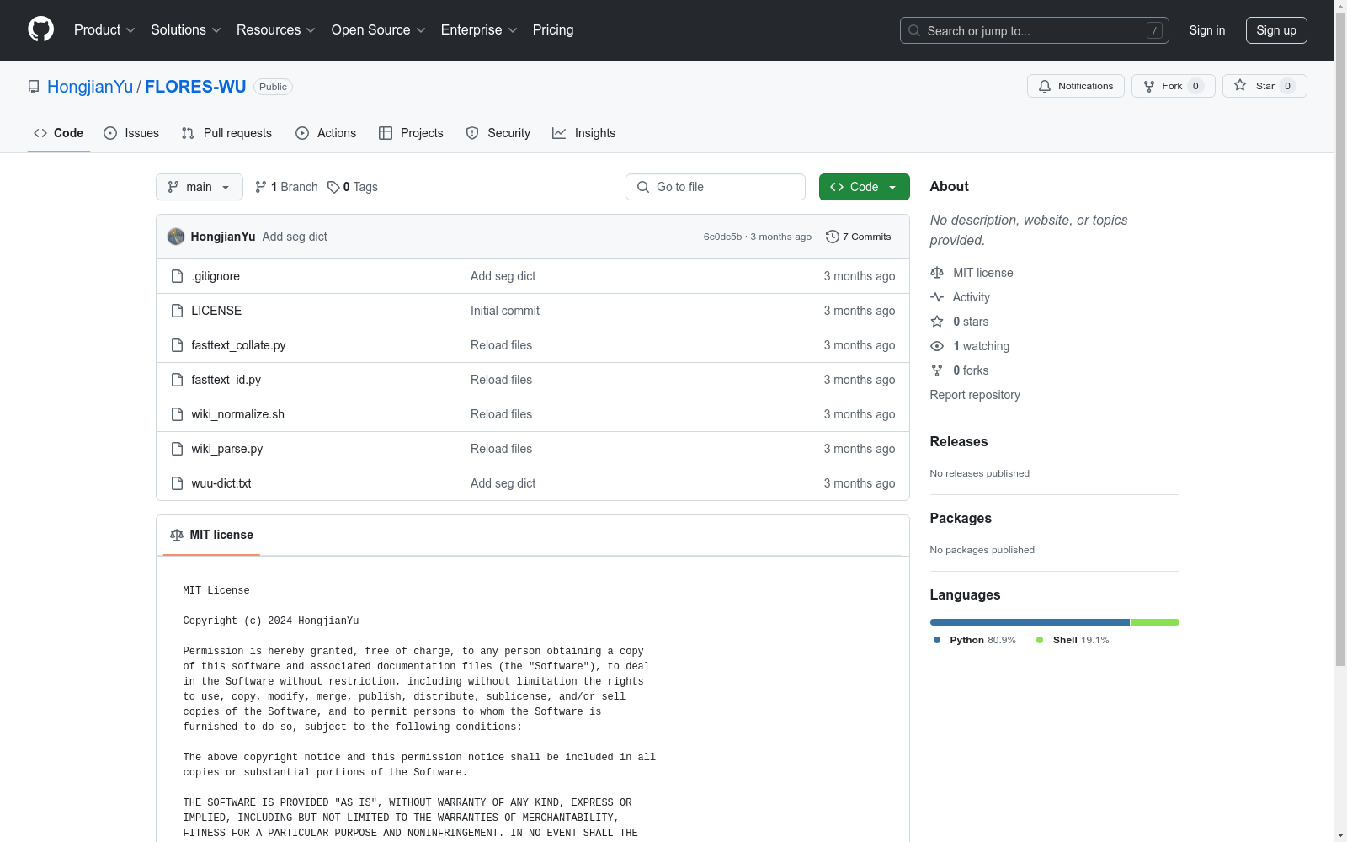Open the Pricing page
The height and width of the screenshot is (842, 1347).
click(553, 29)
